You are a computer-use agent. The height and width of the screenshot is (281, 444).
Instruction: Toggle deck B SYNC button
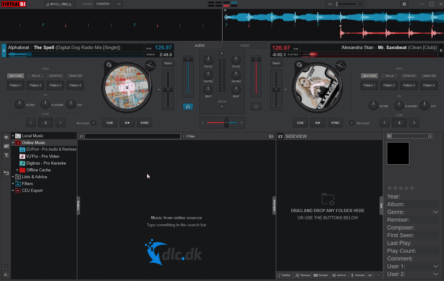(x=335, y=123)
